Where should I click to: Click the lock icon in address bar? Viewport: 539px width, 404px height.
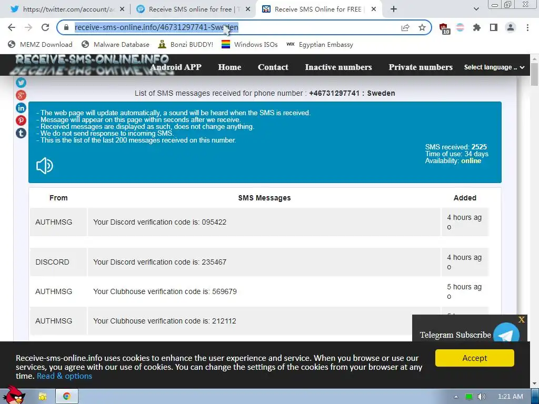click(66, 27)
